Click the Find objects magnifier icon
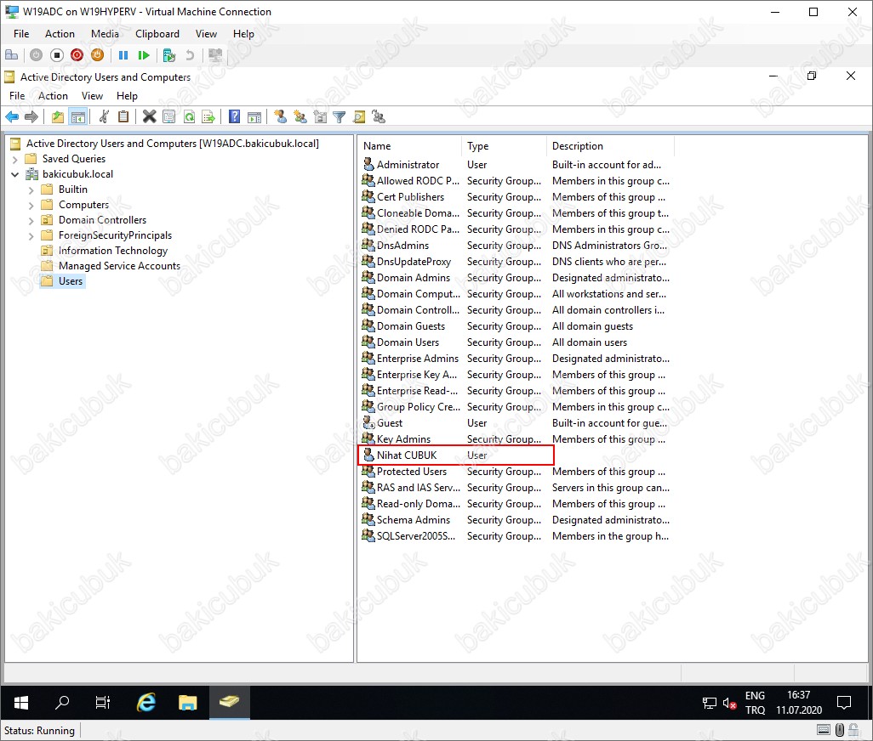 [359, 116]
